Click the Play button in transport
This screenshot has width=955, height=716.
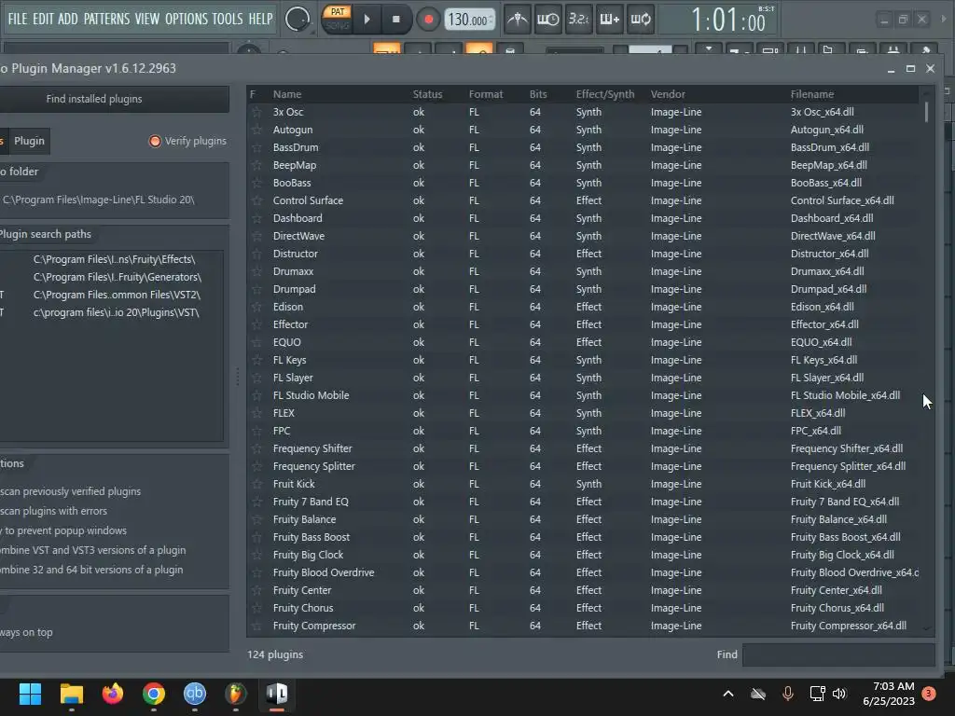coord(367,20)
